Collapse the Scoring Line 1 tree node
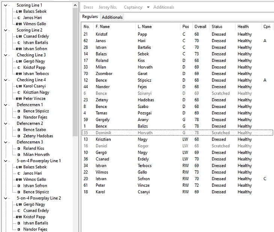The image size is (274, 232). tap(5, 5)
